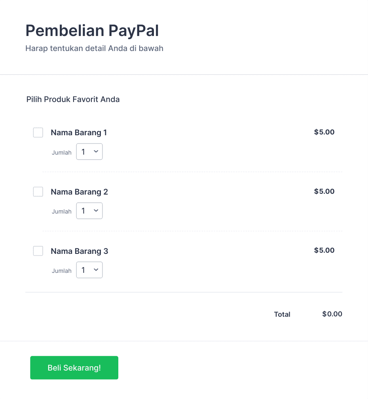Open Jumlah dropdown for Nama Barang 3

click(89, 270)
